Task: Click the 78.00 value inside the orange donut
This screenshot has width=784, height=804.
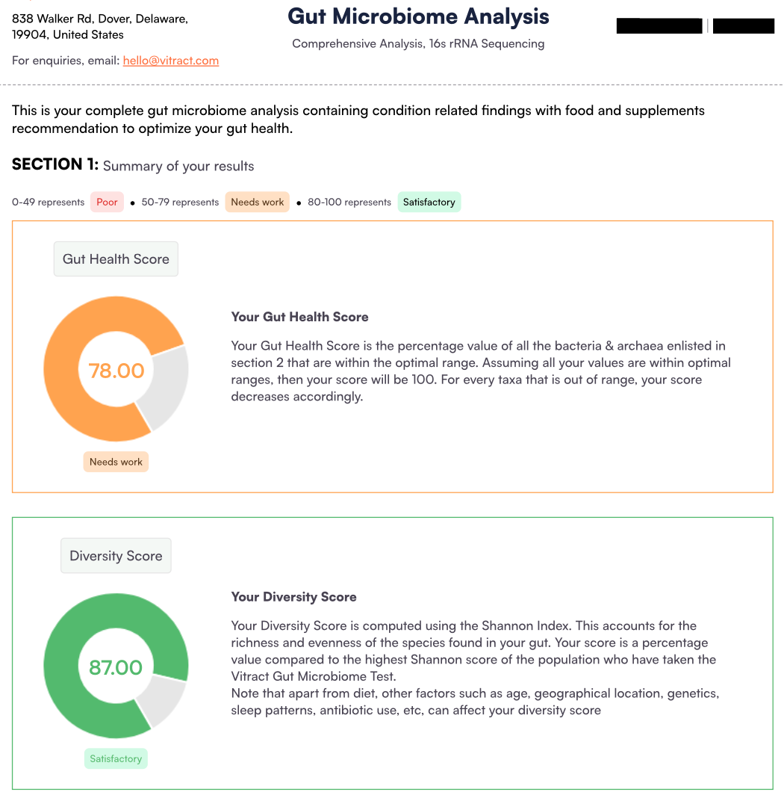Action: pyautogui.click(x=116, y=371)
